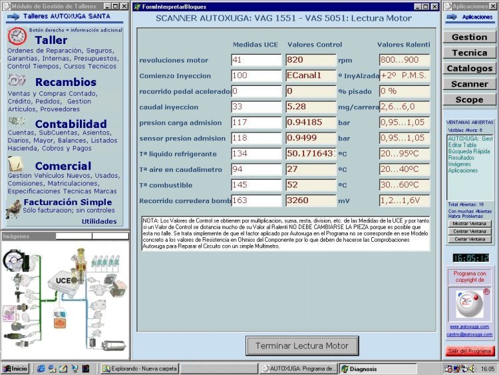
Task: Click Centrar Ventana button
Action: tap(470, 231)
